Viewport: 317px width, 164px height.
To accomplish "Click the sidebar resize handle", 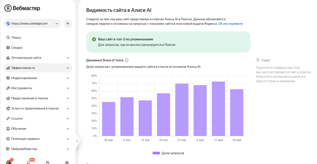I will (x=77, y=141).
